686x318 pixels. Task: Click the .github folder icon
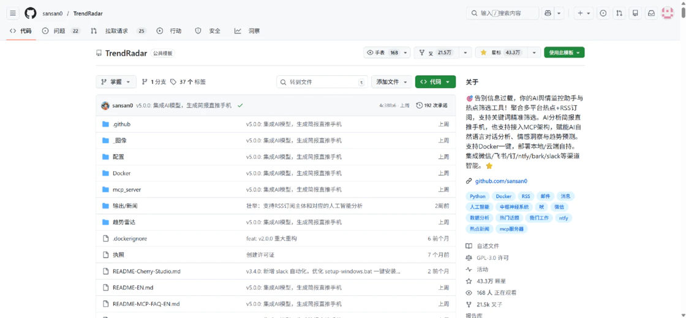tap(105, 124)
